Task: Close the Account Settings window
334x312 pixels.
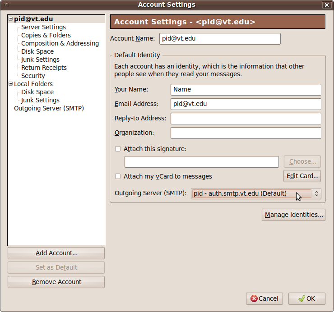Action: tap(326, 5)
